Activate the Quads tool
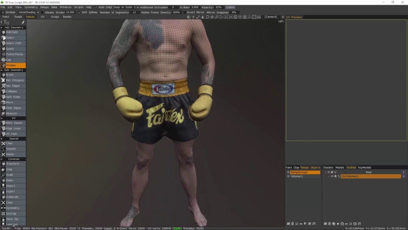This screenshot has height=230, width=408. (13, 49)
